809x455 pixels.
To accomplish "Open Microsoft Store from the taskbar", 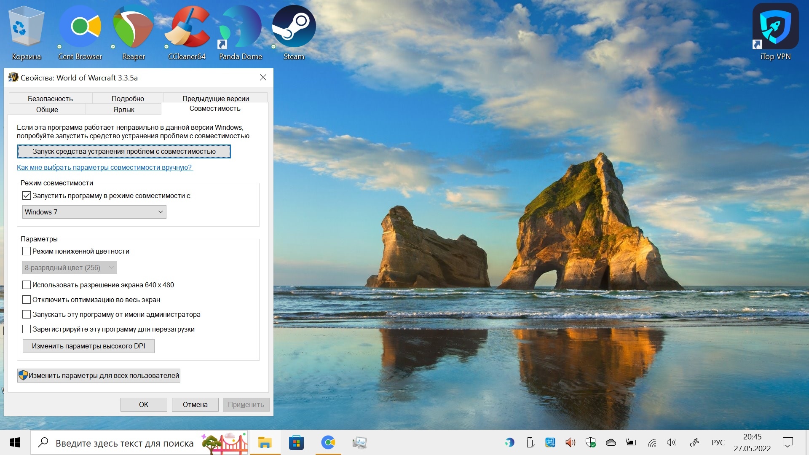I will point(296,442).
